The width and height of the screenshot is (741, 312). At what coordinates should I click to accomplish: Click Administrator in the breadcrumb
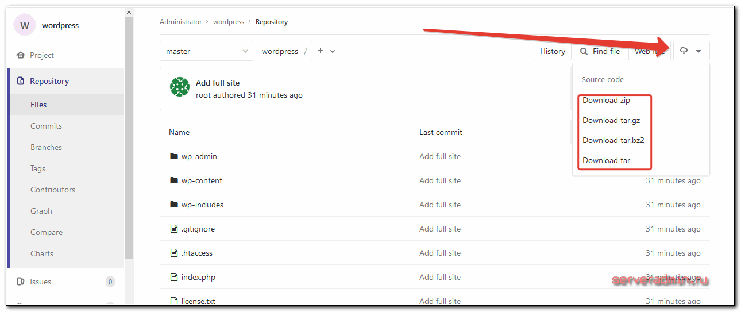(x=181, y=22)
